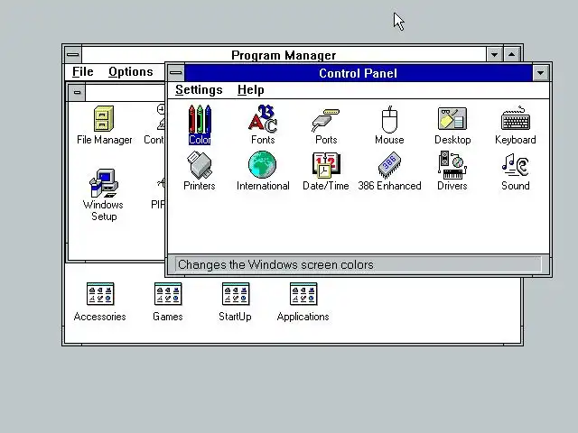
Task: Select the Windows Setup icon
Action: 104,195
